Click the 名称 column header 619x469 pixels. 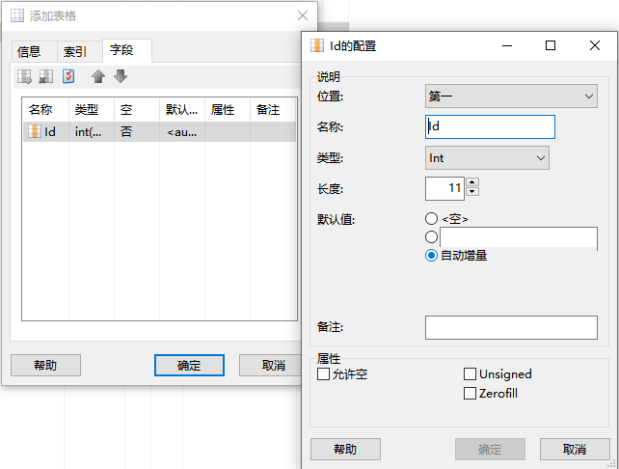click(x=45, y=109)
